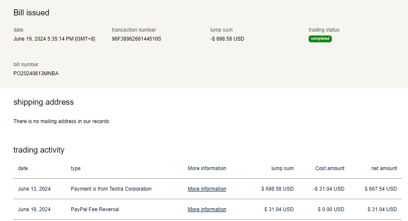Open More information link for Testra Corporation payment
This screenshot has width=408, height=221.
[207, 189]
